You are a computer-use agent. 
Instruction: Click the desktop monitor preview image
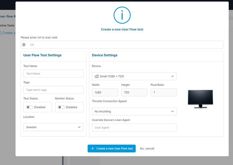coord(200,99)
